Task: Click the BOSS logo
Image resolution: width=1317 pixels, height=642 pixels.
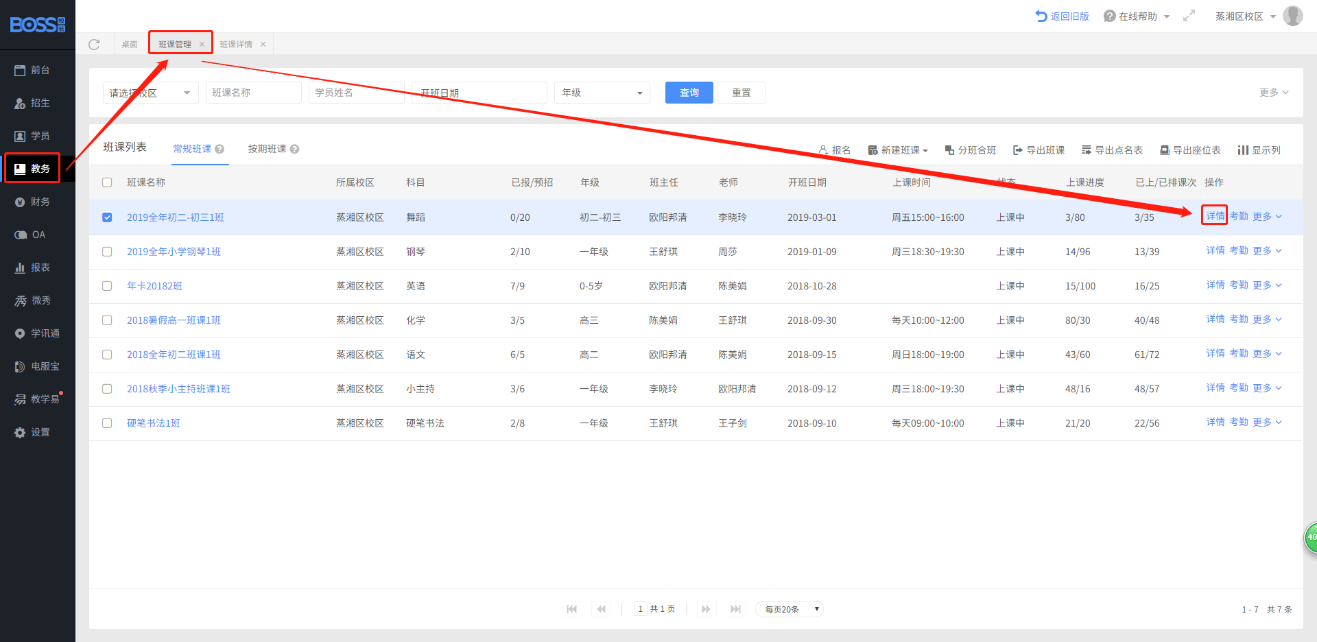Action: point(38,25)
